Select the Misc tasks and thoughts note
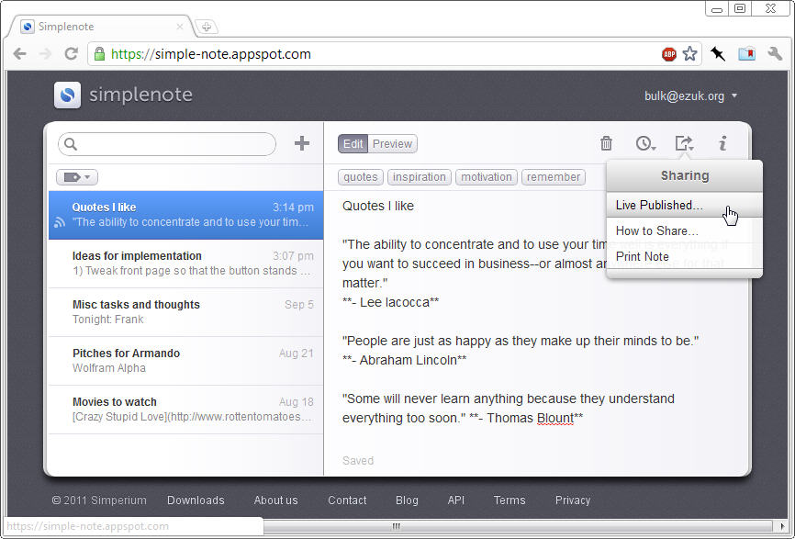This screenshot has height=539, width=795. click(x=186, y=312)
